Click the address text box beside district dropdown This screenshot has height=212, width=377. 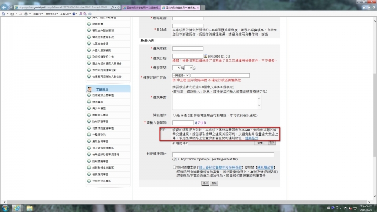pyautogui.click(x=220, y=75)
